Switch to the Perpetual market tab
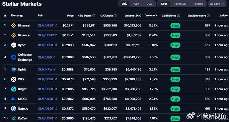Screen dimensions: 229x122 (x=180, y=4)
